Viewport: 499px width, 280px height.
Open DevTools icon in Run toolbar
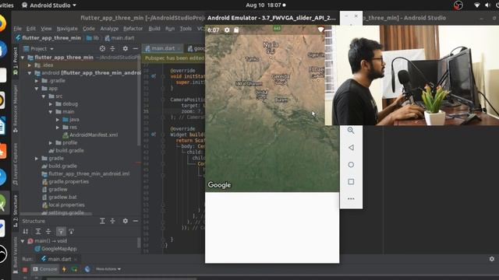(87, 269)
